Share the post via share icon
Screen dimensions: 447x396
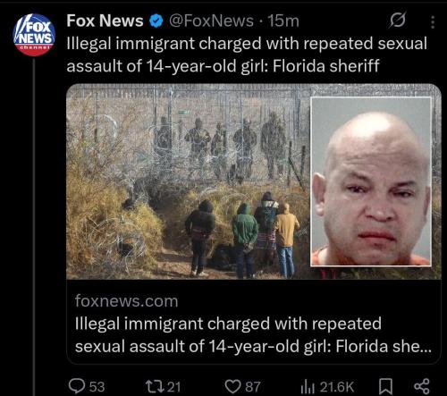pyautogui.click(x=422, y=386)
